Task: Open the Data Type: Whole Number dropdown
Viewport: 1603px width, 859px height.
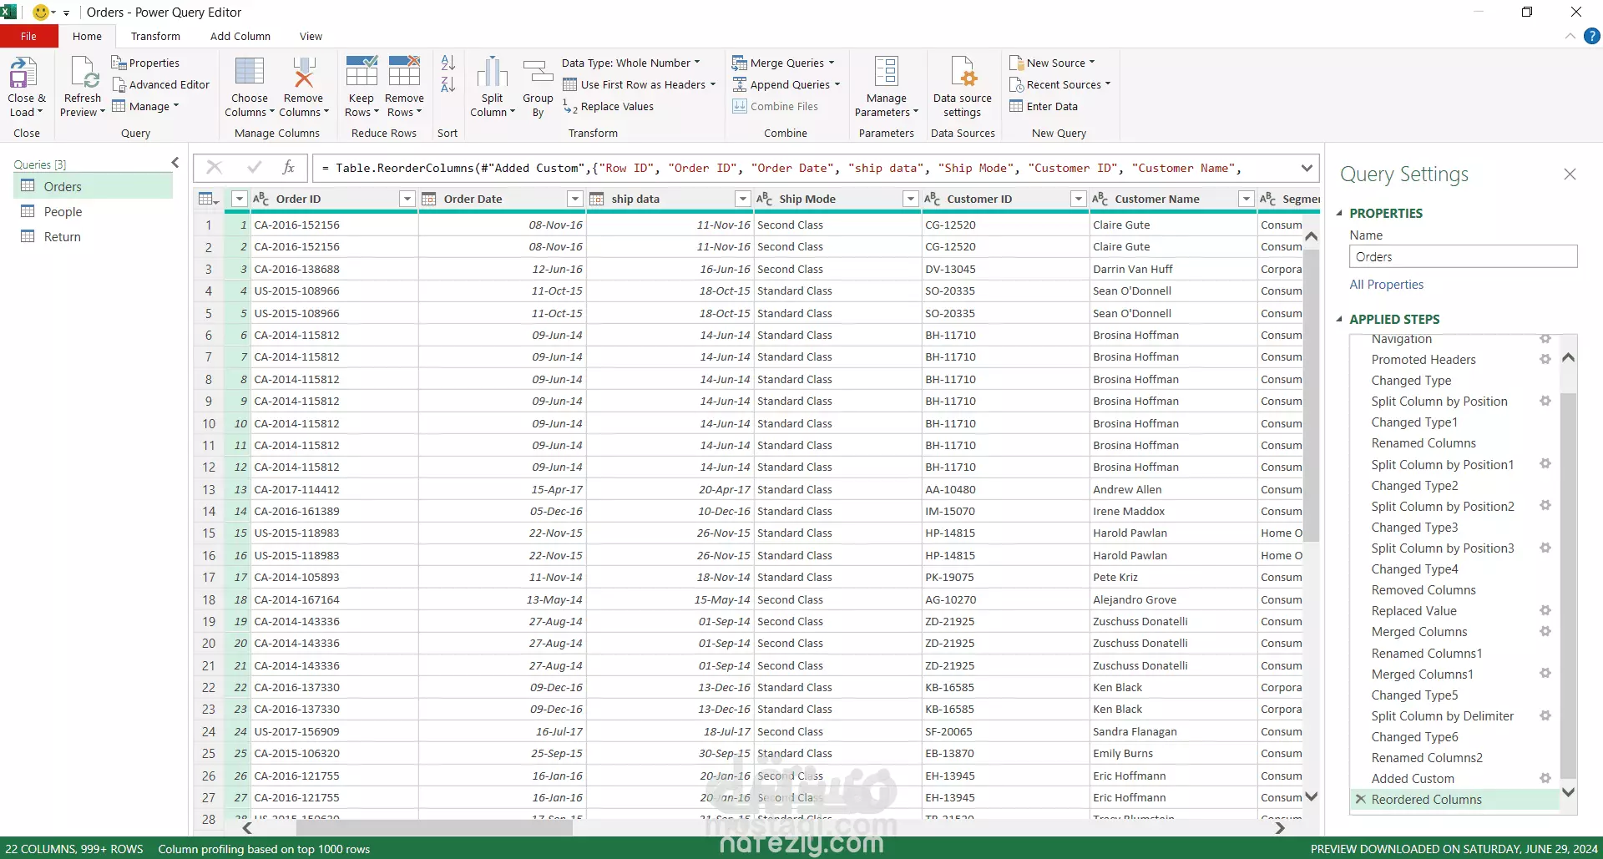Action: pos(631,63)
